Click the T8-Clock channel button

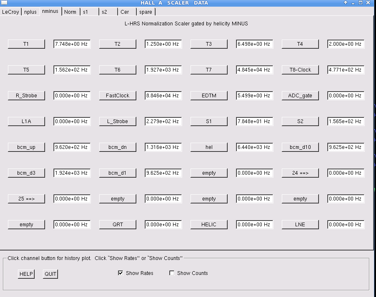(x=300, y=70)
